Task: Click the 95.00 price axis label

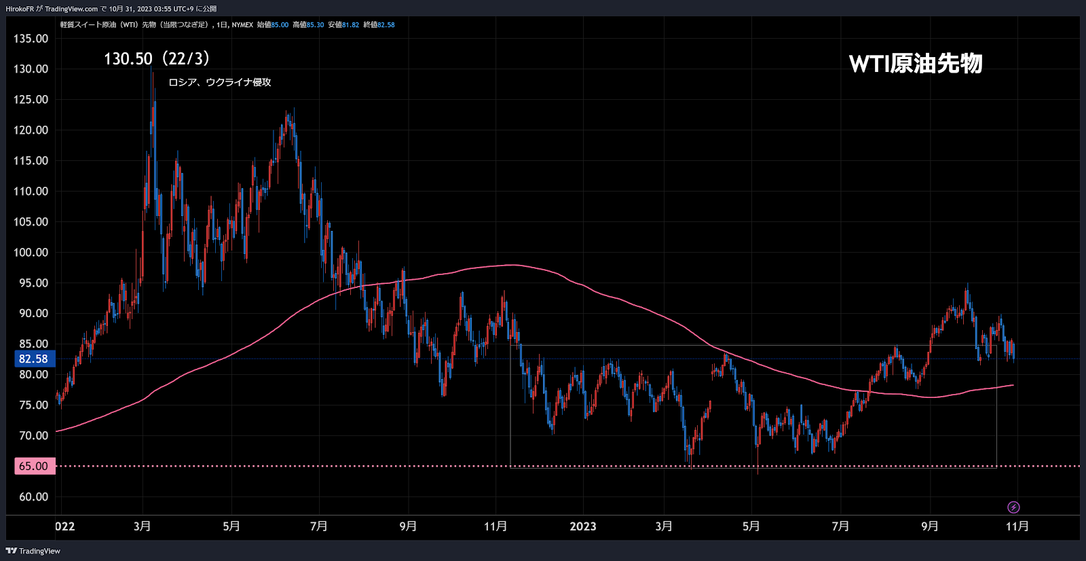Action: [x=33, y=283]
